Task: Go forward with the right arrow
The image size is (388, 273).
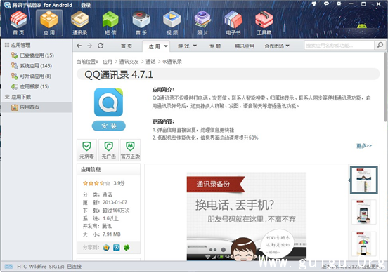Action: pos(89,46)
